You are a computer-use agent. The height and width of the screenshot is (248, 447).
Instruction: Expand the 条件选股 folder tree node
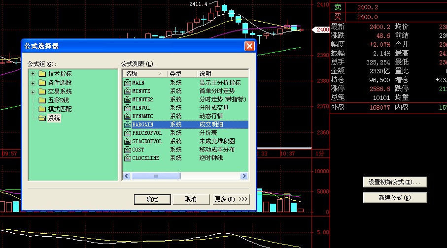pyautogui.click(x=33, y=83)
